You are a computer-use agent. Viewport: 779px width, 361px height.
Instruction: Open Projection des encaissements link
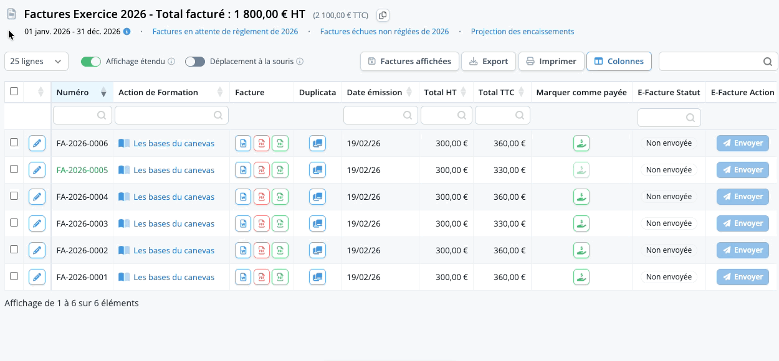(x=522, y=32)
